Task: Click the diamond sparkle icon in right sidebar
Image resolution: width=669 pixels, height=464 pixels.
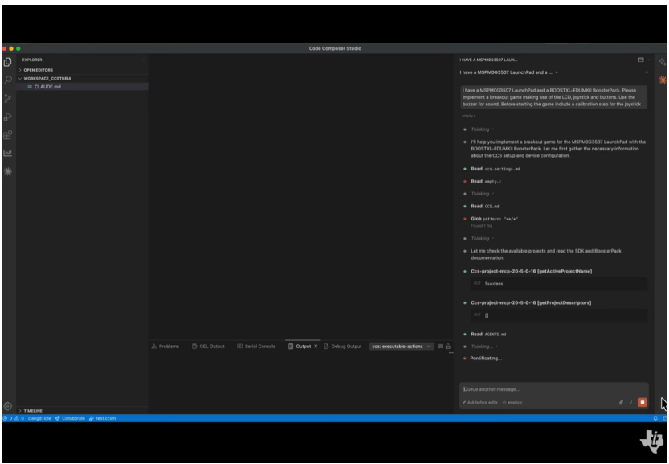Action: point(662,62)
